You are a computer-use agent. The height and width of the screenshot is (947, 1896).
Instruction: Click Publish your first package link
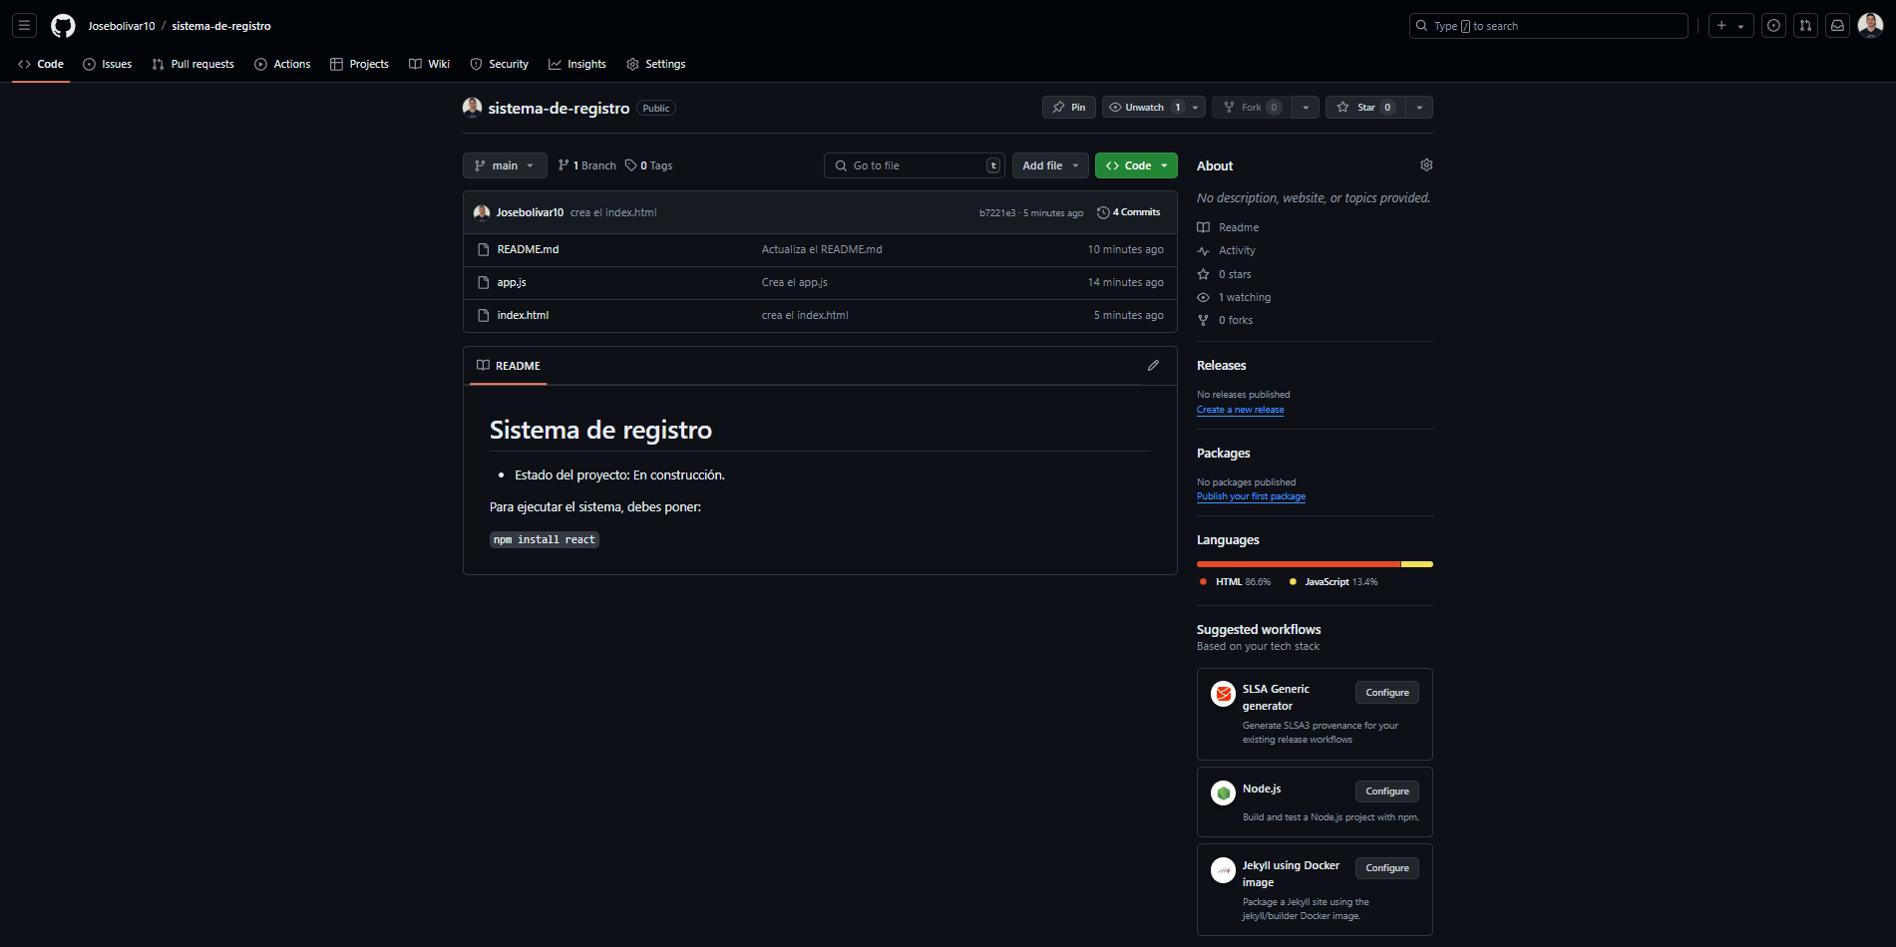click(x=1251, y=496)
